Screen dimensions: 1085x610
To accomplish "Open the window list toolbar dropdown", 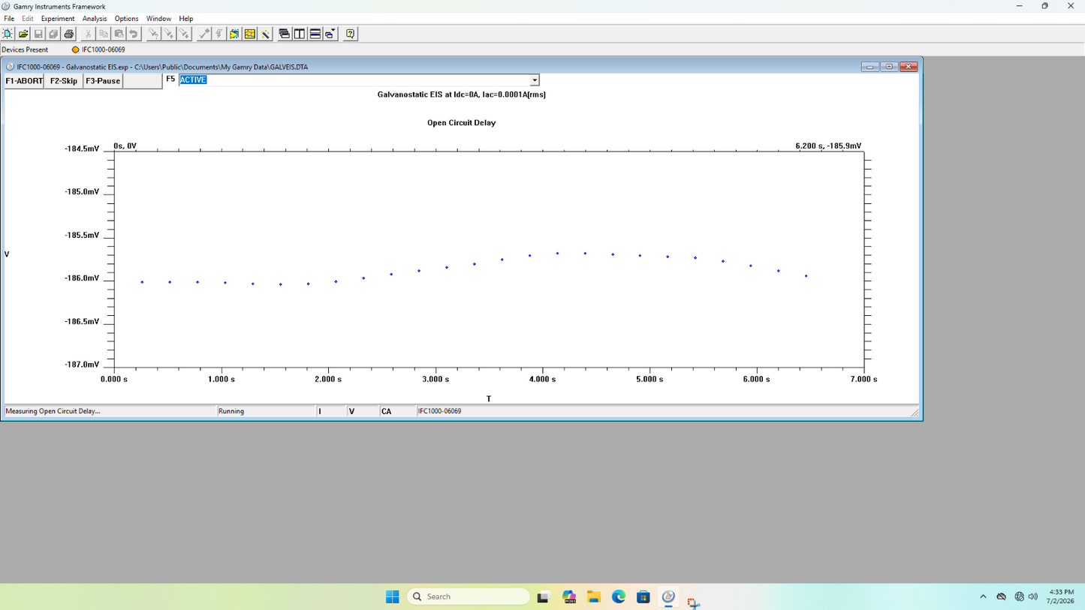I will pyautogui.click(x=330, y=34).
